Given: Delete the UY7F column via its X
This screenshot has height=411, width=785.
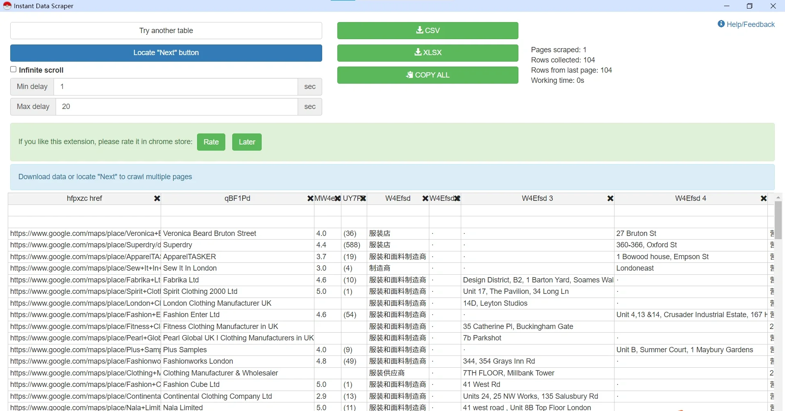Looking at the screenshot, I should (363, 198).
